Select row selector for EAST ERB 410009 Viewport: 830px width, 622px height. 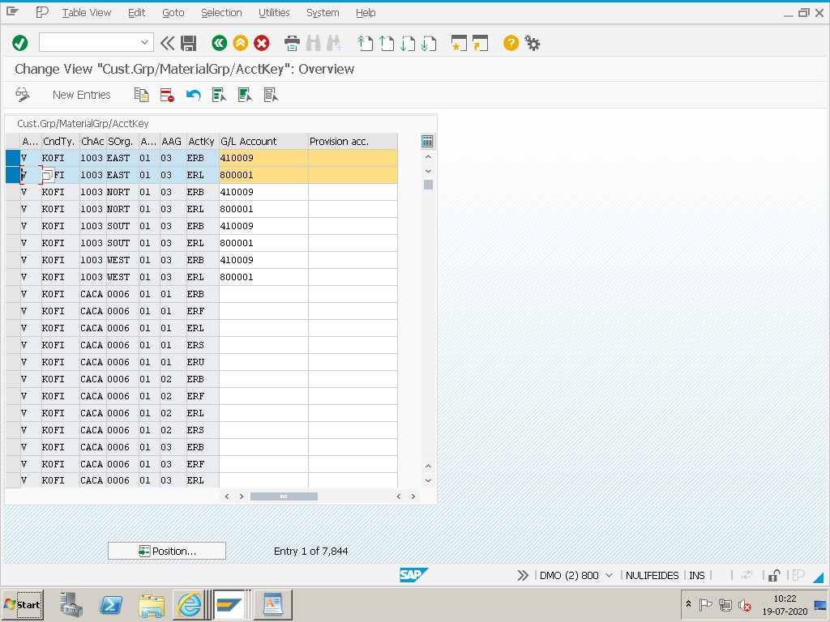coord(13,158)
